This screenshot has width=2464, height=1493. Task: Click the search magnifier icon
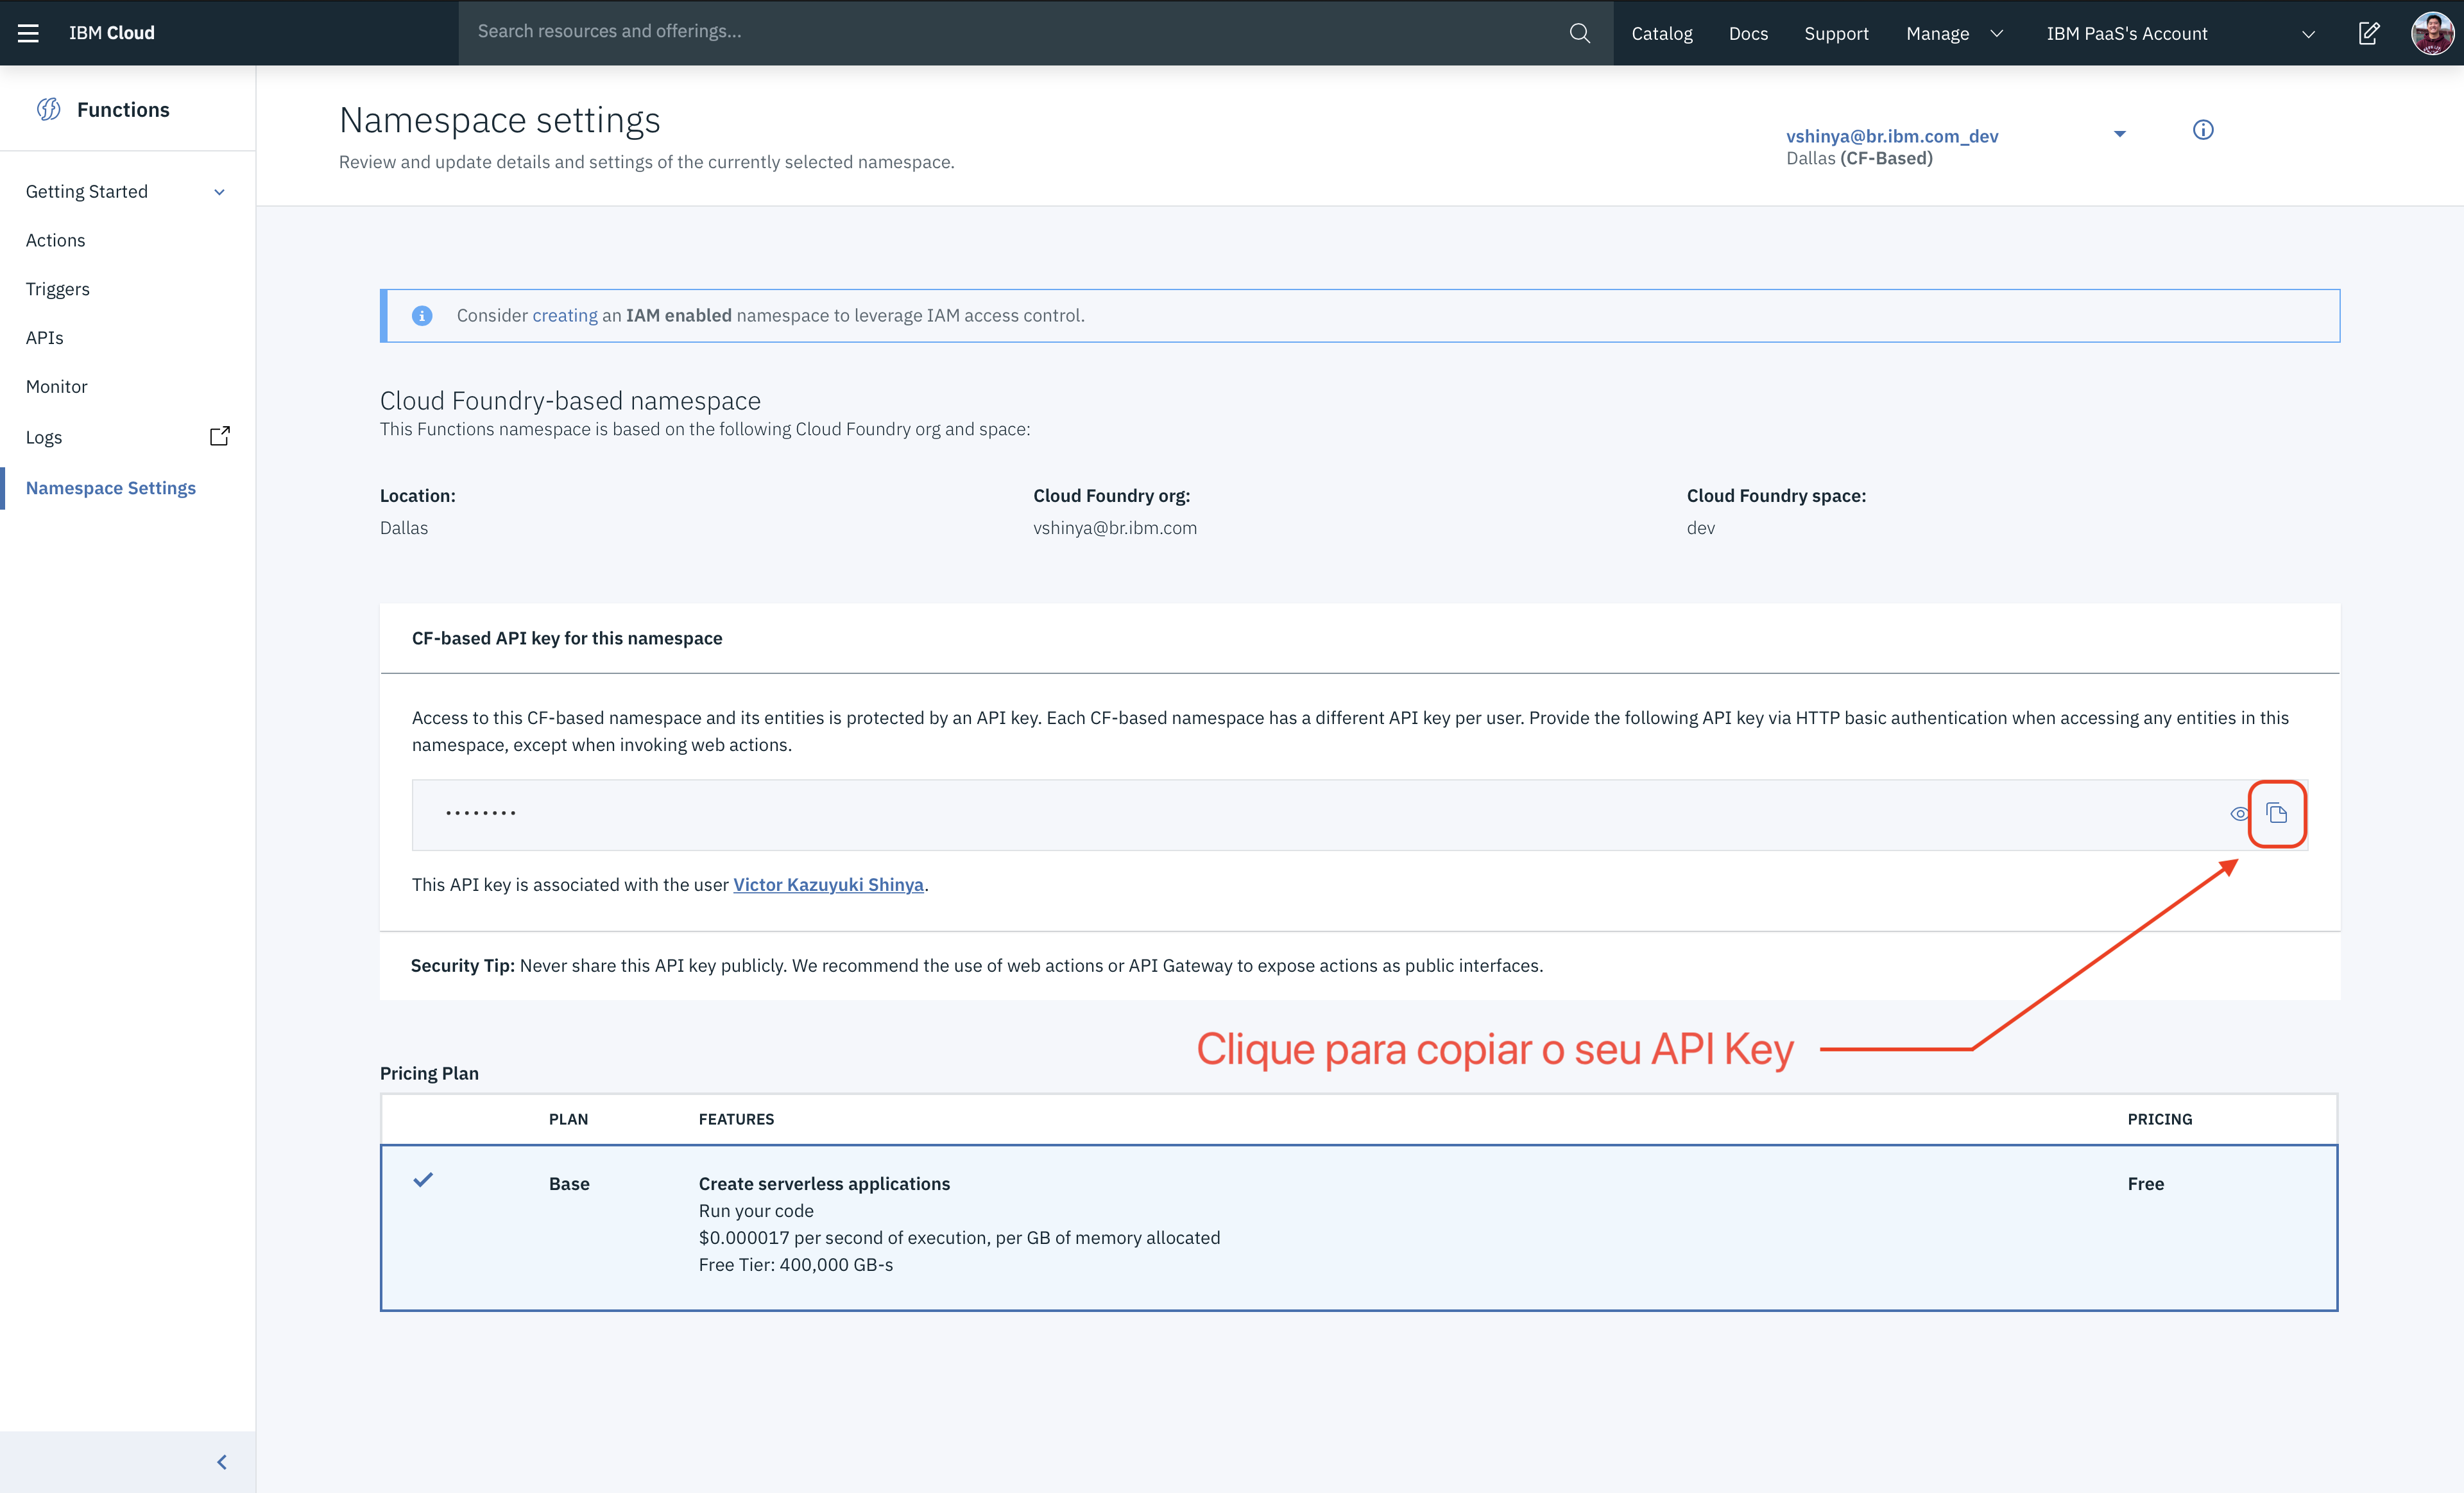(1579, 33)
